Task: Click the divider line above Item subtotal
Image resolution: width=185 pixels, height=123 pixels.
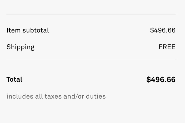Action: [x=91, y=14]
